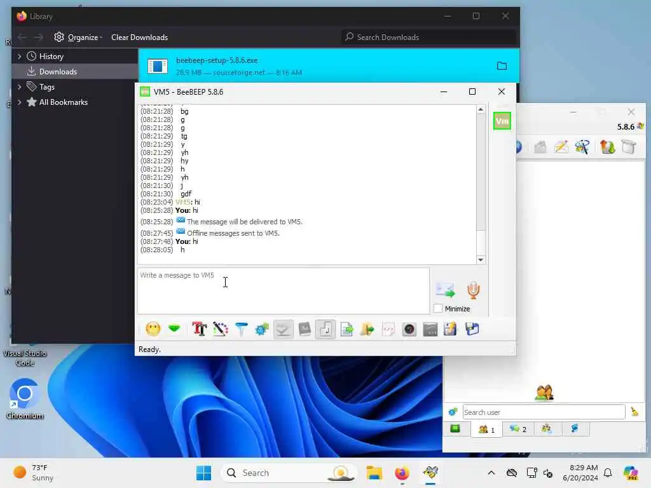
Task: Click the file transfer arrows icon in main window
Action: (607, 147)
